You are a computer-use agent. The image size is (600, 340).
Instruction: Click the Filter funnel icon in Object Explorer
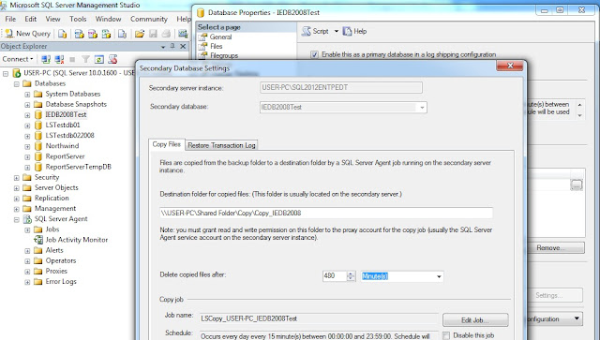(85, 59)
